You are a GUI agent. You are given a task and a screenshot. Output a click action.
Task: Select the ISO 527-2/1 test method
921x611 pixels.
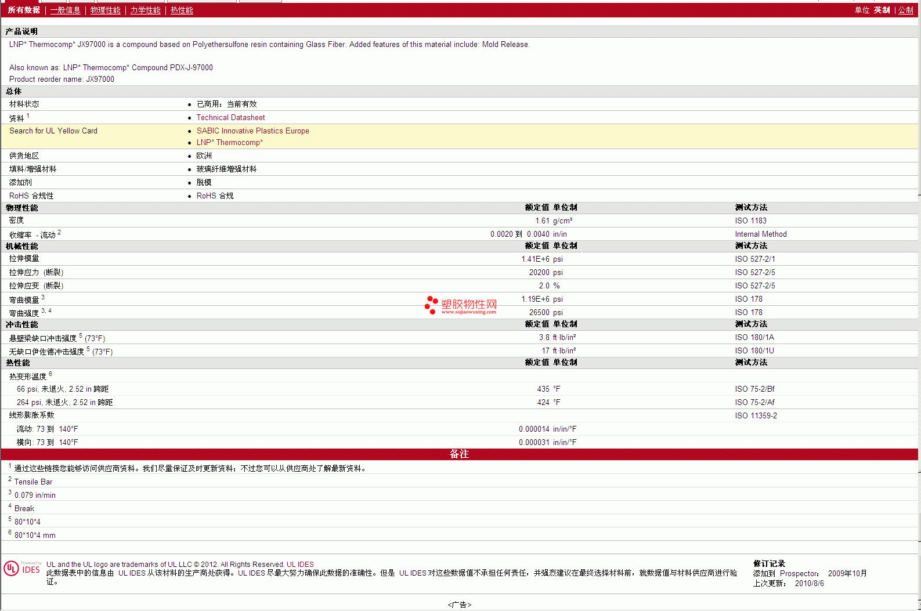tap(754, 259)
